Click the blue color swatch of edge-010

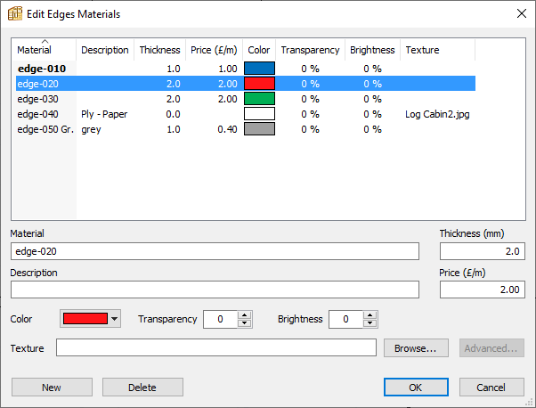pyautogui.click(x=259, y=69)
